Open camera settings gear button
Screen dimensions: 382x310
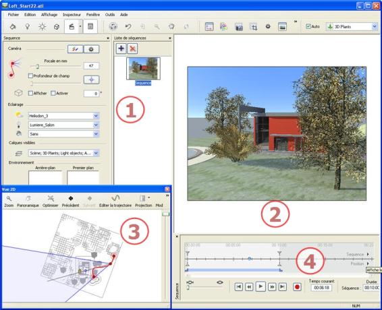pyautogui.click(x=91, y=49)
